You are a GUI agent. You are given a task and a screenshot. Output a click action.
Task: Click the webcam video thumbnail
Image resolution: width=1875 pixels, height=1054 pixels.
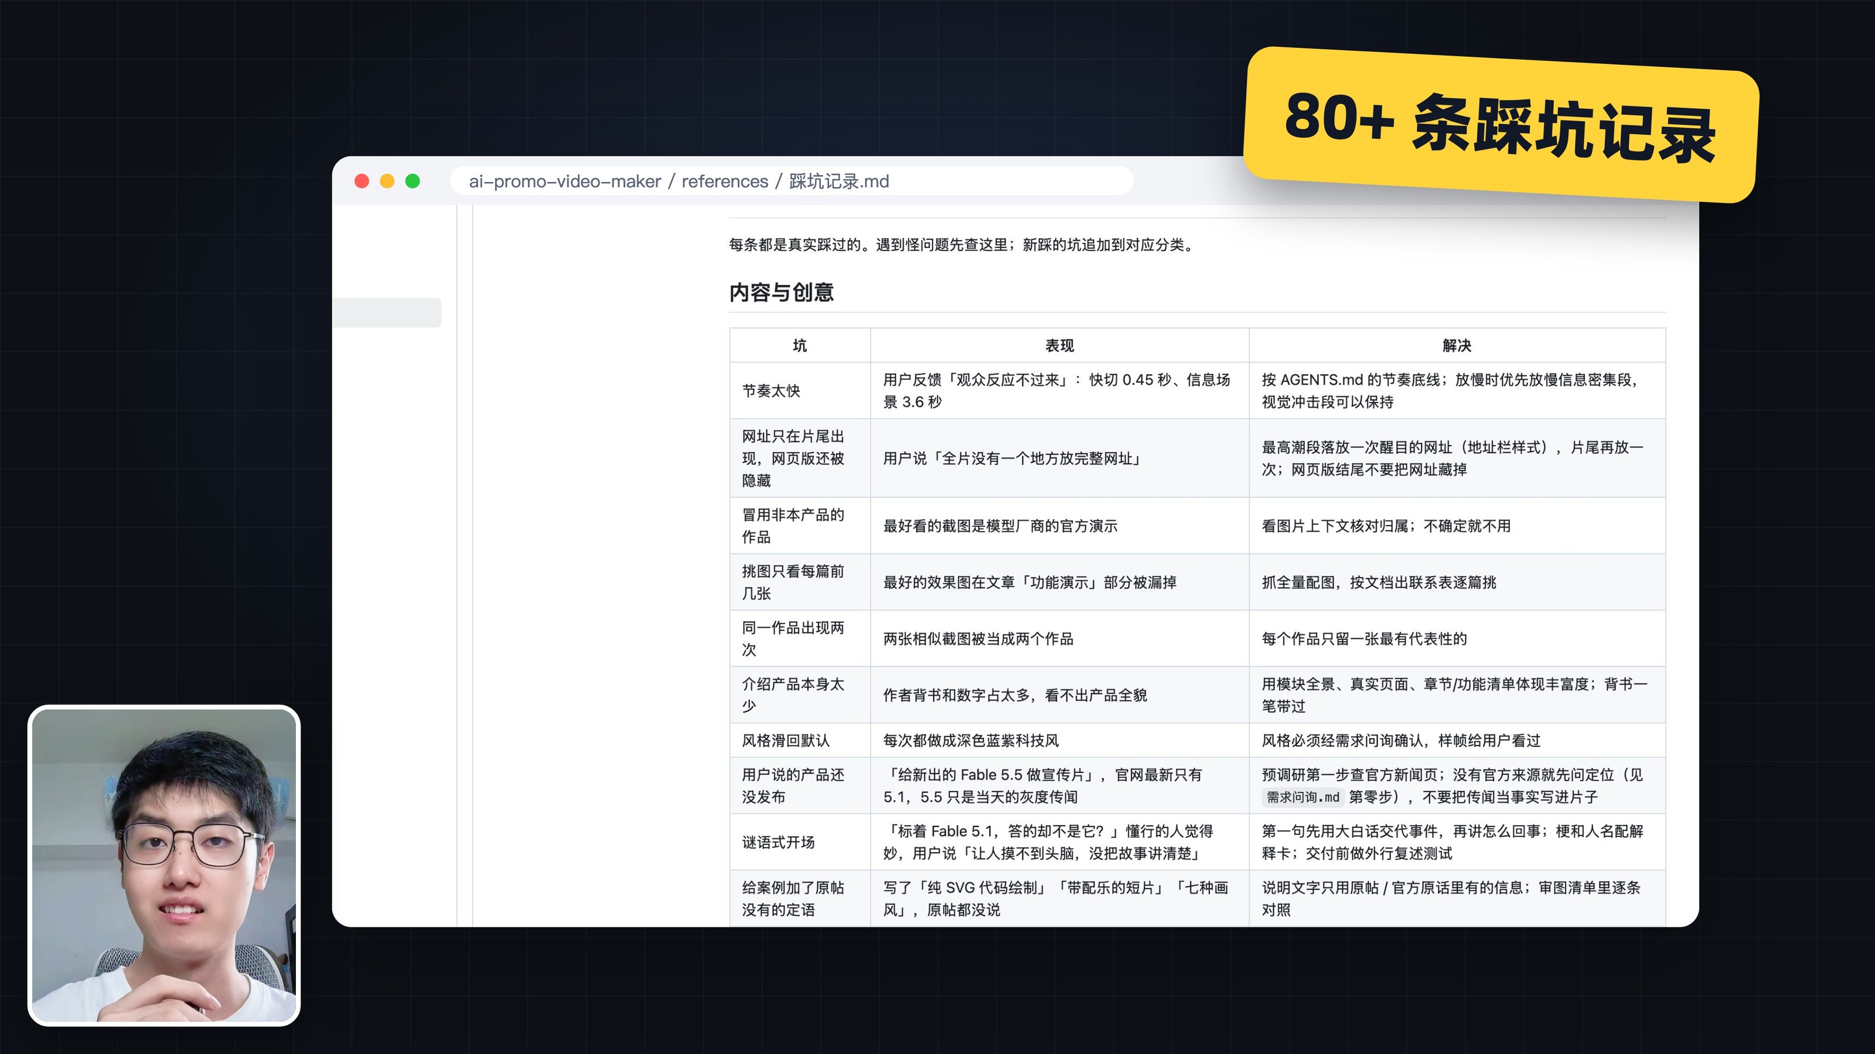[x=165, y=865]
